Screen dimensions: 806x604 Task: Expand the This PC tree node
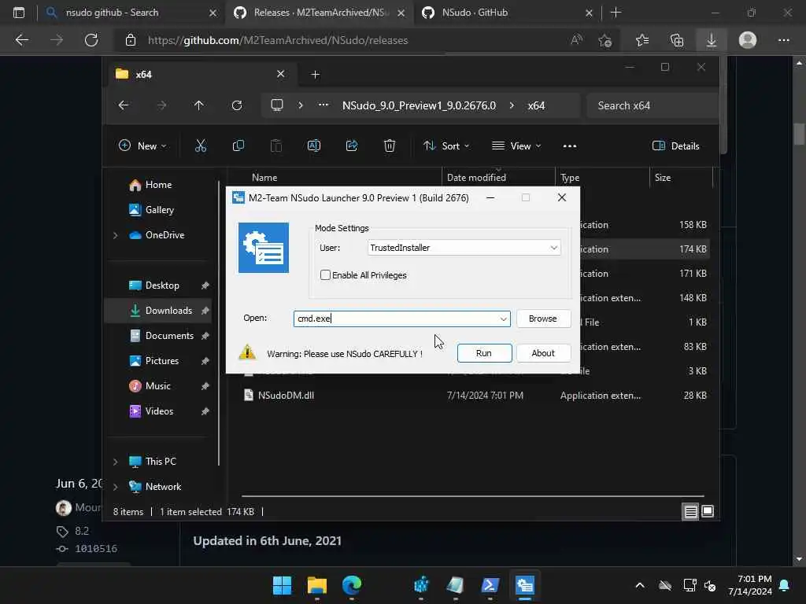[x=115, y=462]
